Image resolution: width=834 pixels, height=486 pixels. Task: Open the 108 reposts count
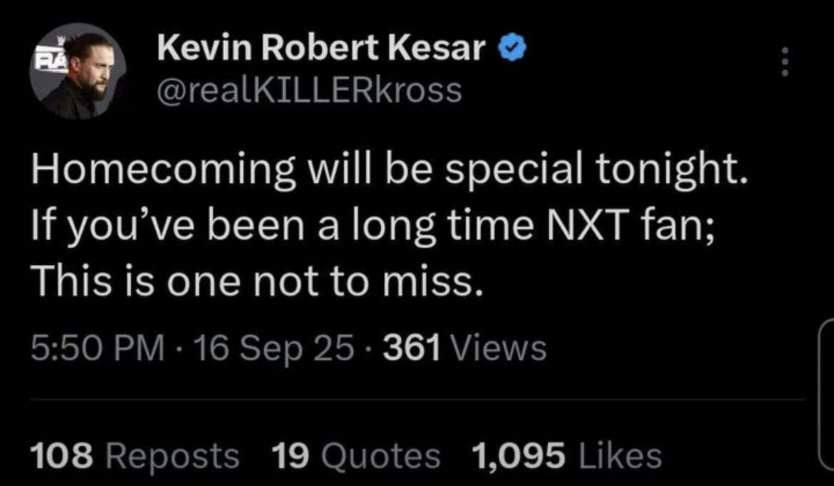62,456
